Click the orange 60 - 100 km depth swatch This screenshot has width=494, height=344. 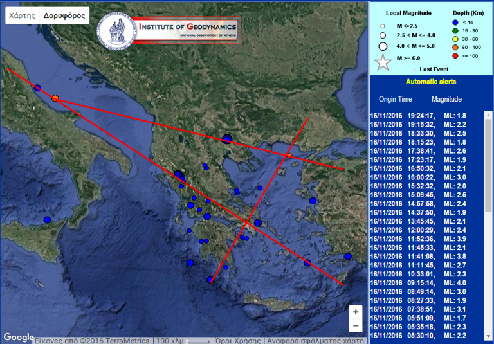pos(455,48)
